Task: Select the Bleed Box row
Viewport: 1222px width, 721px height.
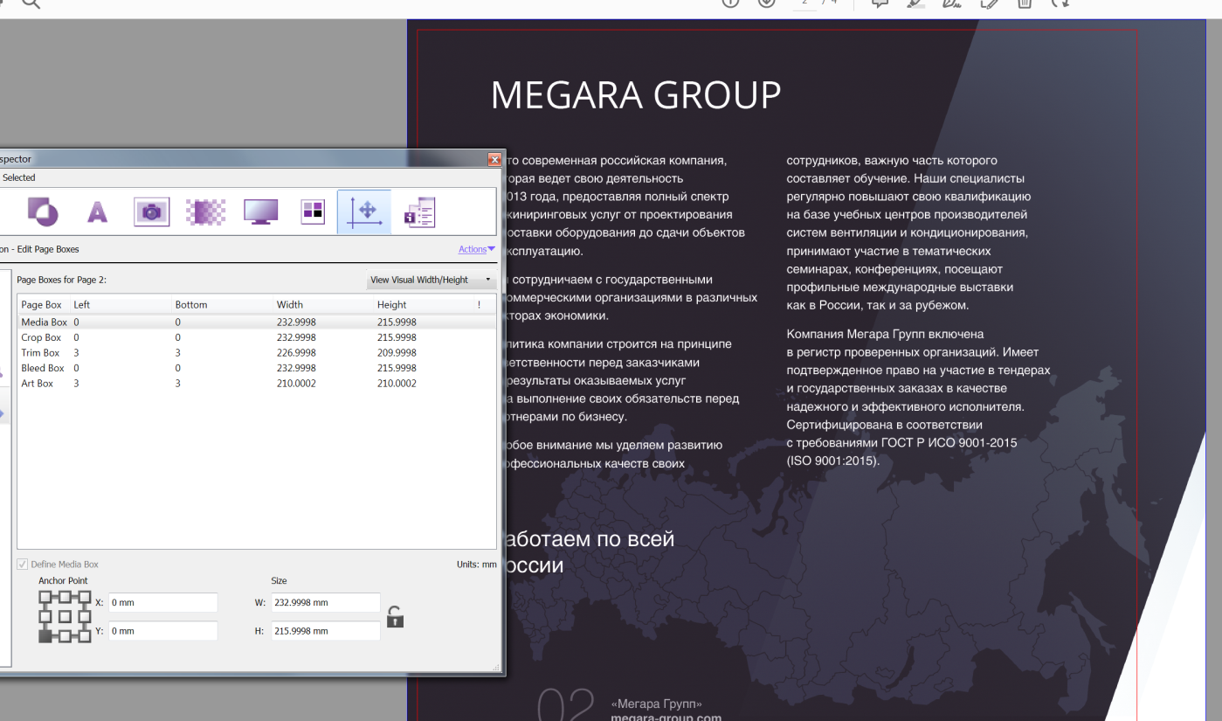Action: click(x=256, y=368)
